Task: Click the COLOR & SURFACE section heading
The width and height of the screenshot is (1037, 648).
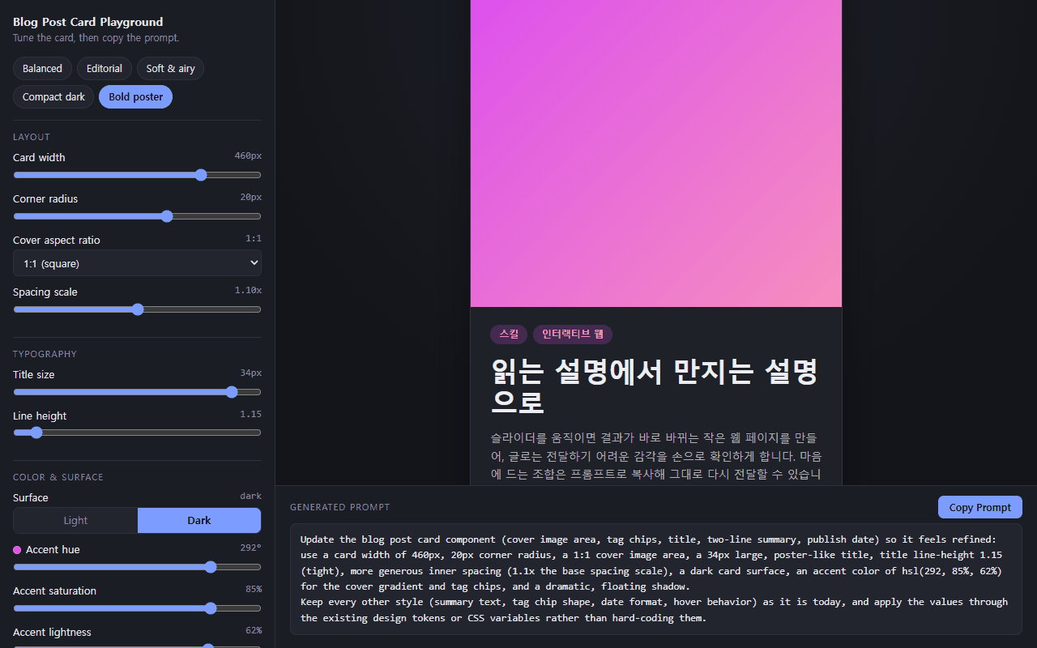Action: (58, 477)
